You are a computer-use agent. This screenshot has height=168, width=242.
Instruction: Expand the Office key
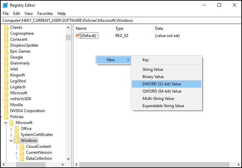click(x=11, y=129)
